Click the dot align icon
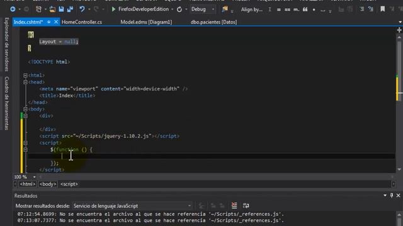The width and height of the screenshot is (403, 226). (314, 10)
